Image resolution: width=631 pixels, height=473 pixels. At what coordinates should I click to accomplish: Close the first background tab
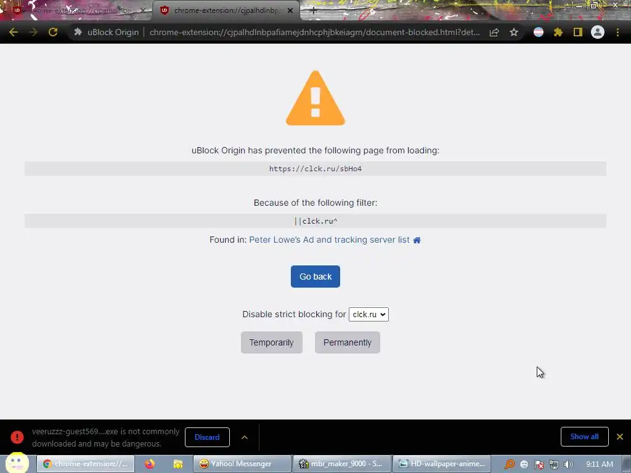[x=142, y=11]
